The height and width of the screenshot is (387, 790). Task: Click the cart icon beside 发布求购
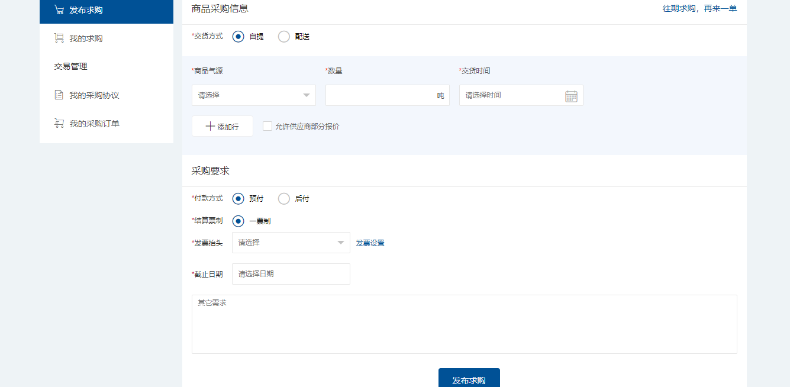59,9
